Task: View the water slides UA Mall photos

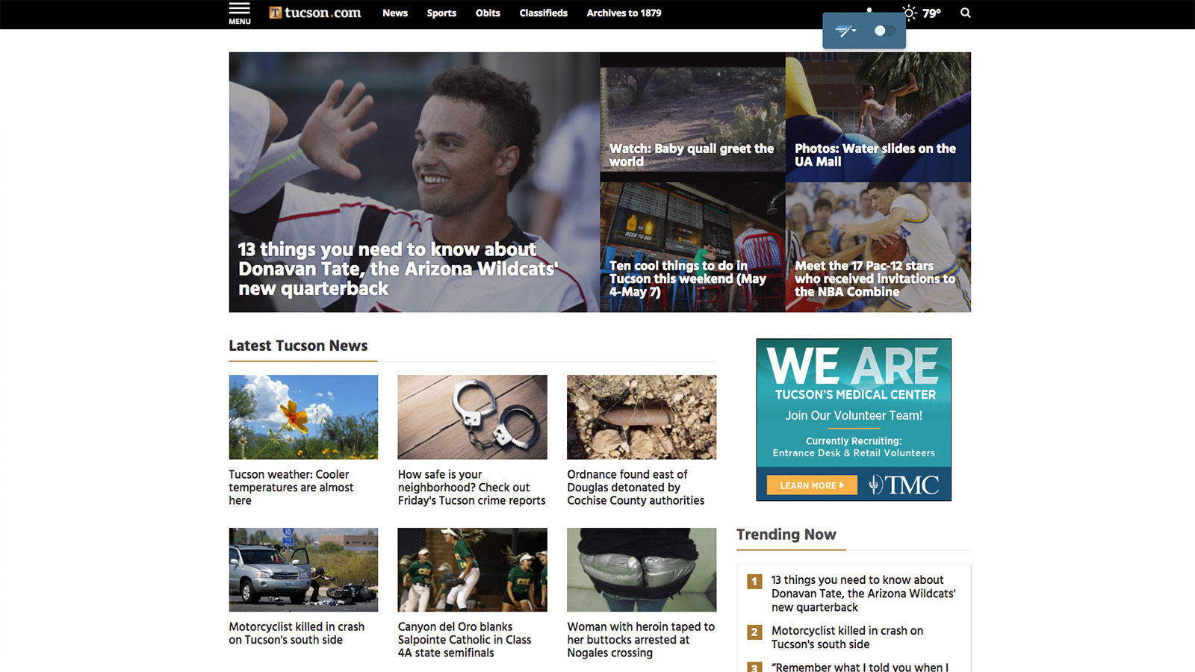Action: (875, 155)
